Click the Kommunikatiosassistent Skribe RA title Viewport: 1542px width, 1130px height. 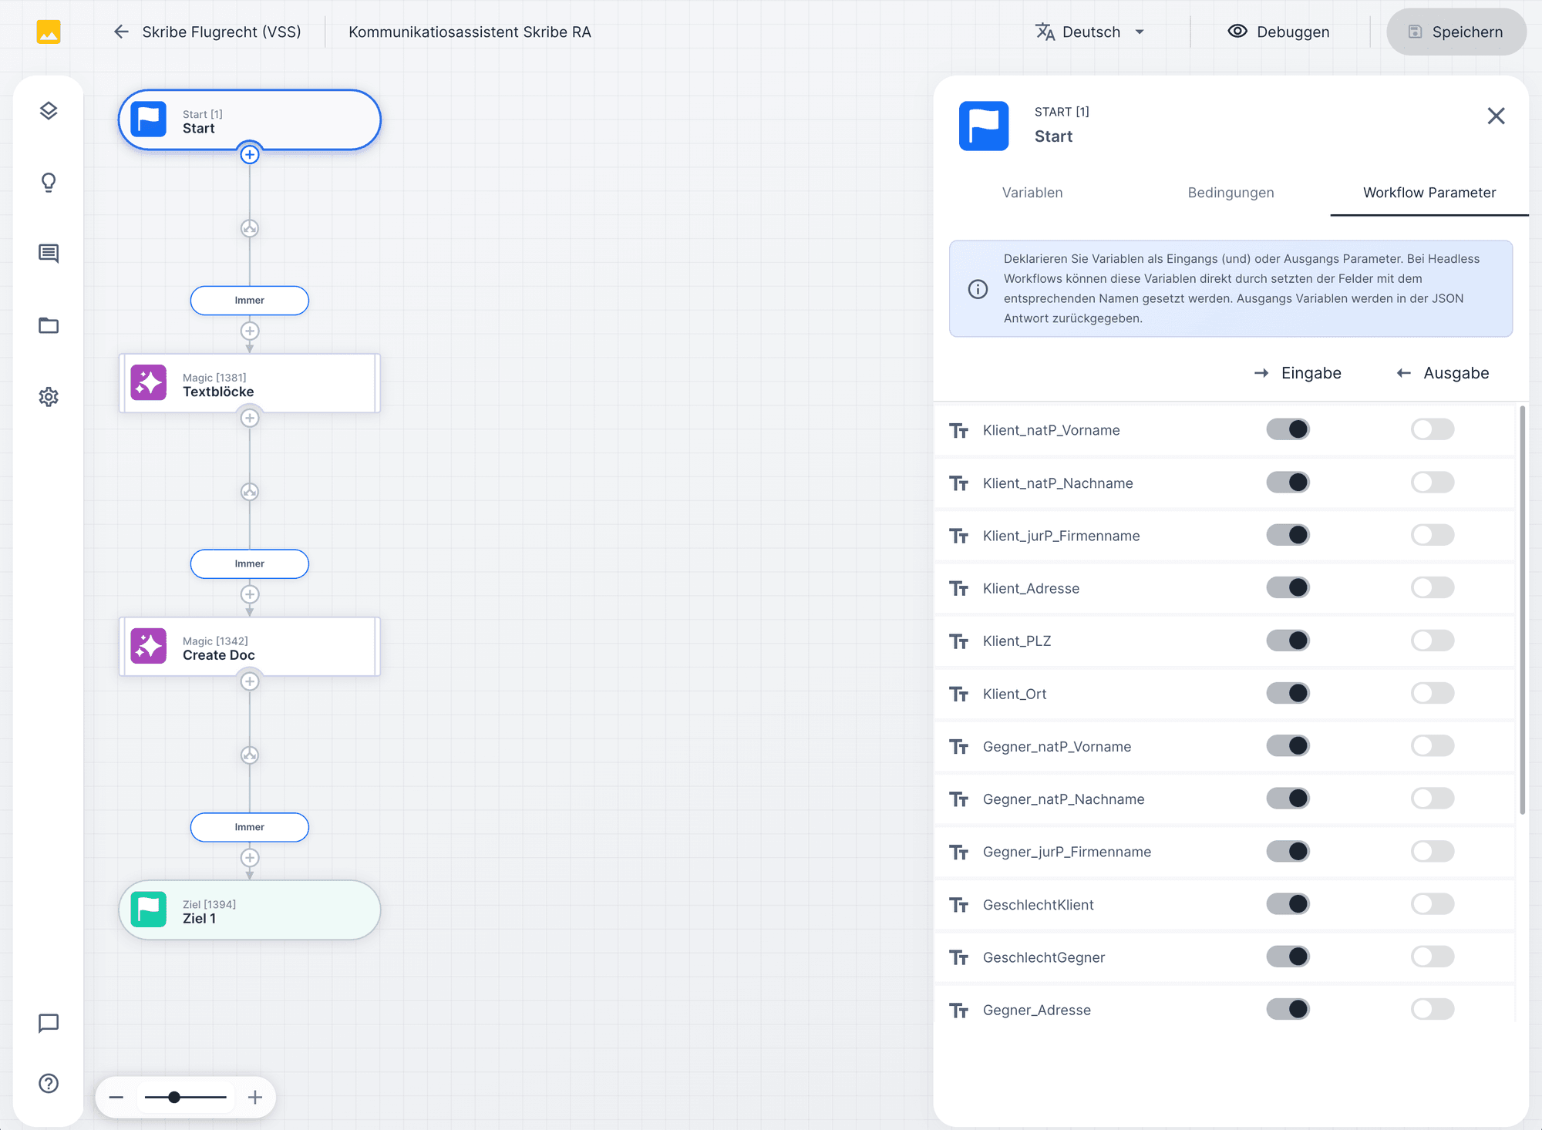(x=470, y=32)
